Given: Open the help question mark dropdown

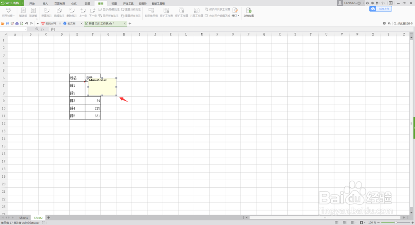Looking at the screenshot, I should pos(383,3).
